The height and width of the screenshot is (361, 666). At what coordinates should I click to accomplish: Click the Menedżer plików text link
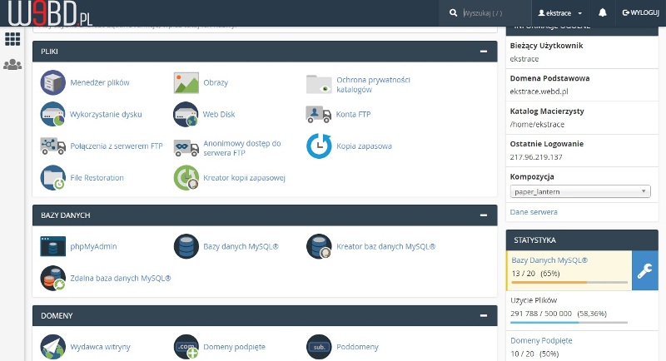pos(100,82)
